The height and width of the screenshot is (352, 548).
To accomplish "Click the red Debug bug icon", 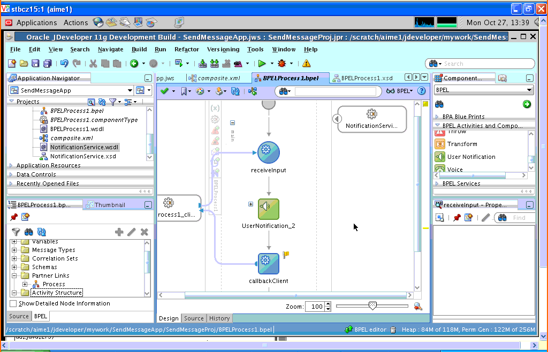I will pos(281,63).
